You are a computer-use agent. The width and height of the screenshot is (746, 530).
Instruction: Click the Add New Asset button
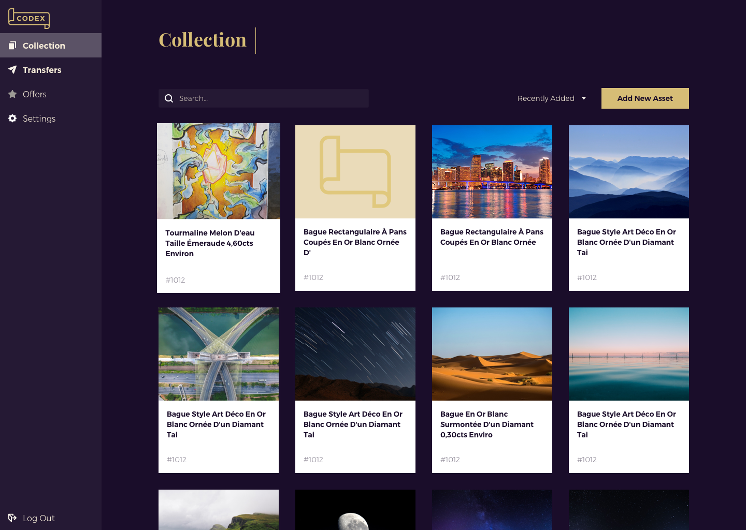click(x=645, y=98)
